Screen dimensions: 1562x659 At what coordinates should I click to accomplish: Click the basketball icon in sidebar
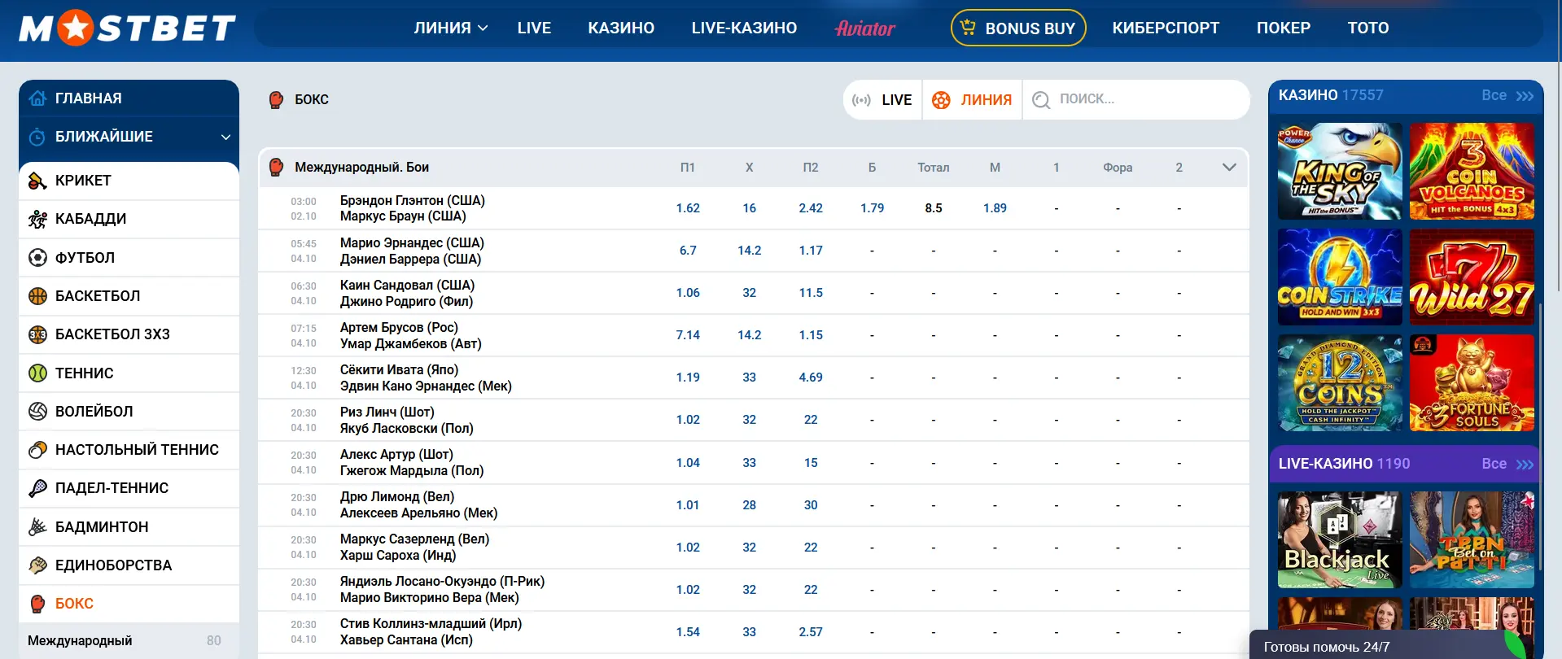click(x=37, y=296)
